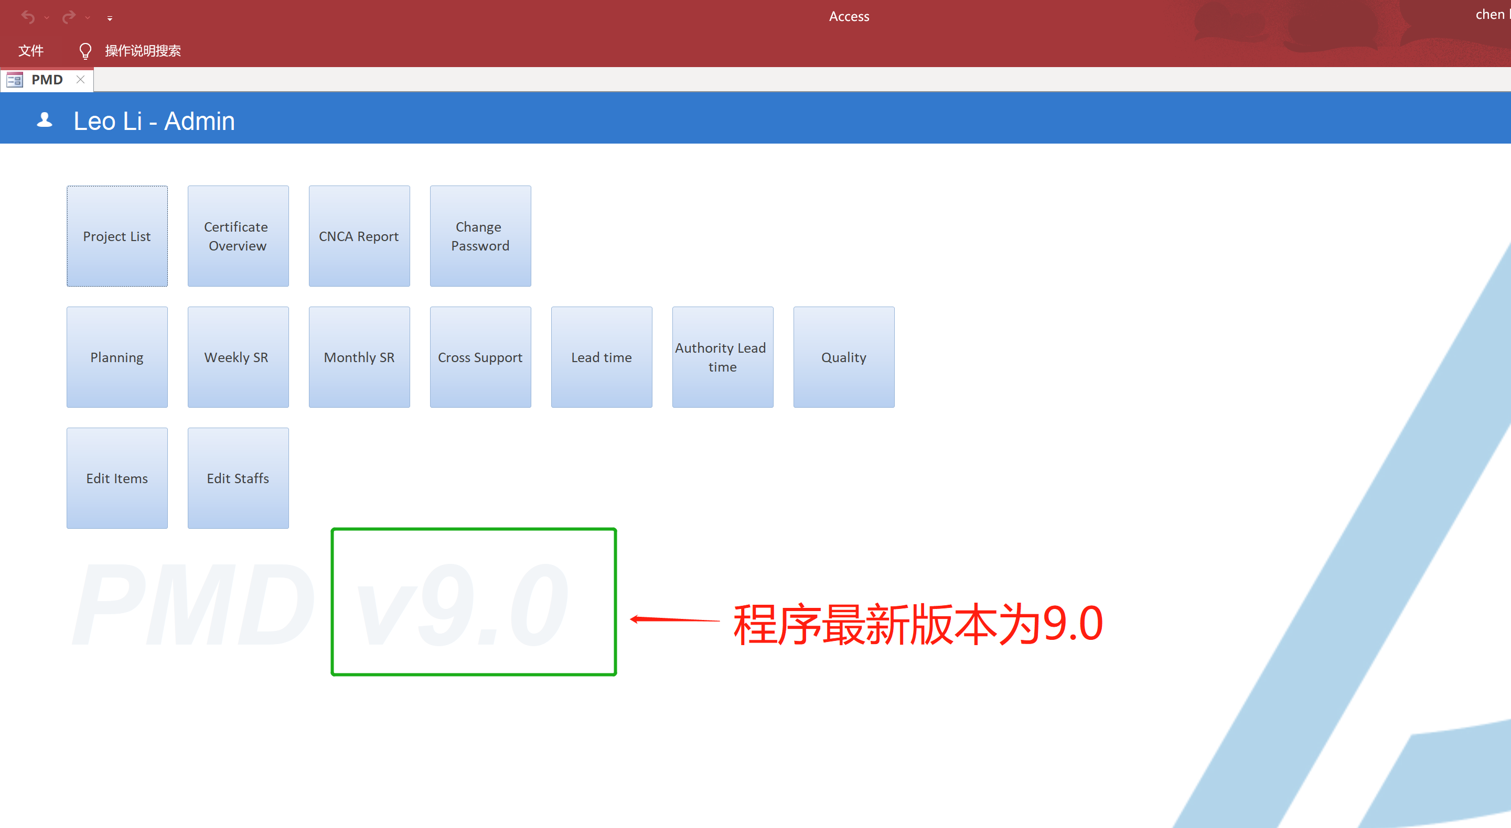The height and width of the screenshot is (828, 1511).
Task: Open Edit Items admin panel
Action: point(116,478)
